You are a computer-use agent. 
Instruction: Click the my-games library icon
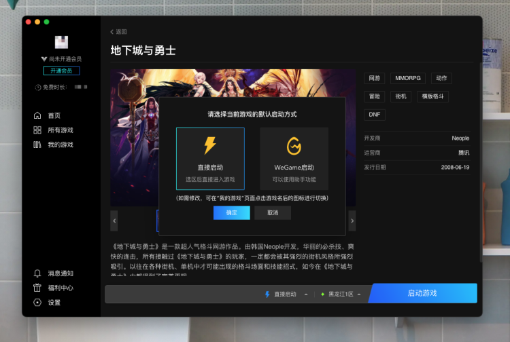(37, 145)
